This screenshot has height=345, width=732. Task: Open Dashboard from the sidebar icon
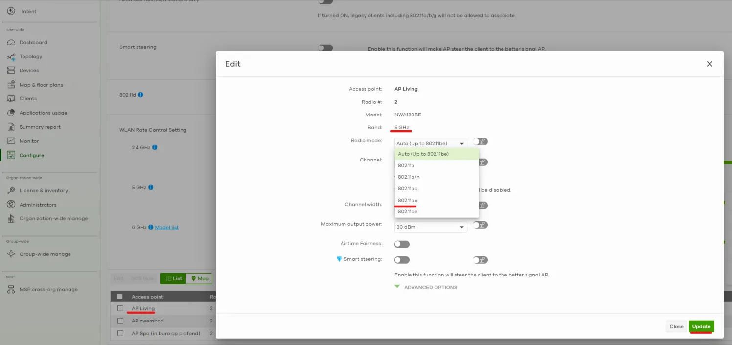point(11,43)
